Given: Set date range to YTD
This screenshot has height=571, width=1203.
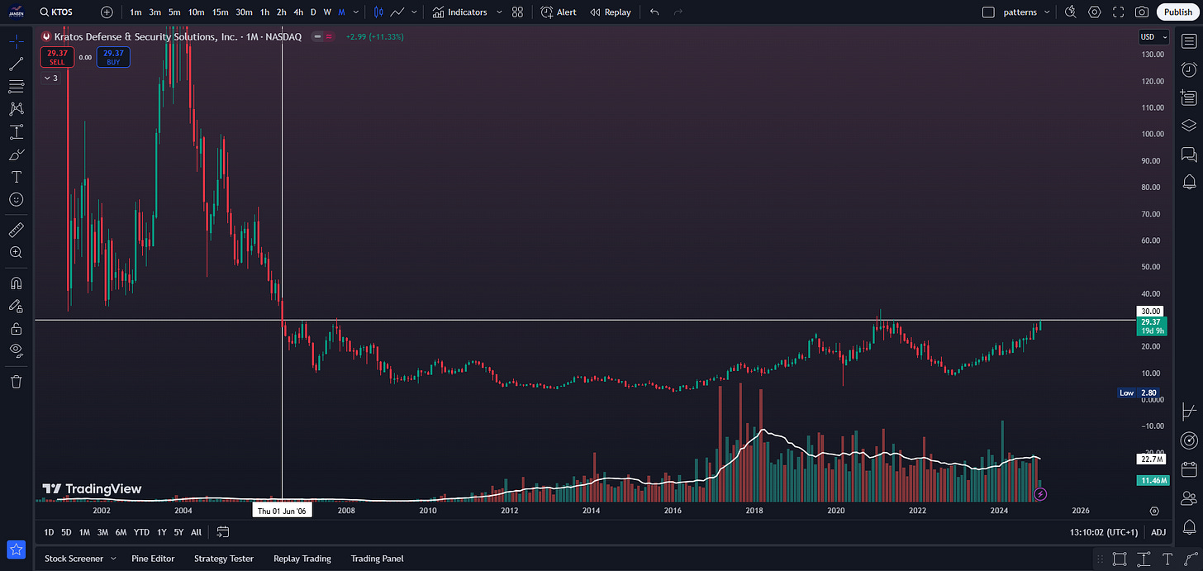Looking at the screenshot, I should click(142, 532).
